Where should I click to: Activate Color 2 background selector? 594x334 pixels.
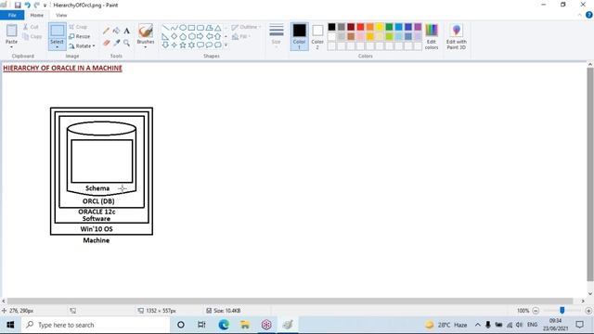coord(317,36)
